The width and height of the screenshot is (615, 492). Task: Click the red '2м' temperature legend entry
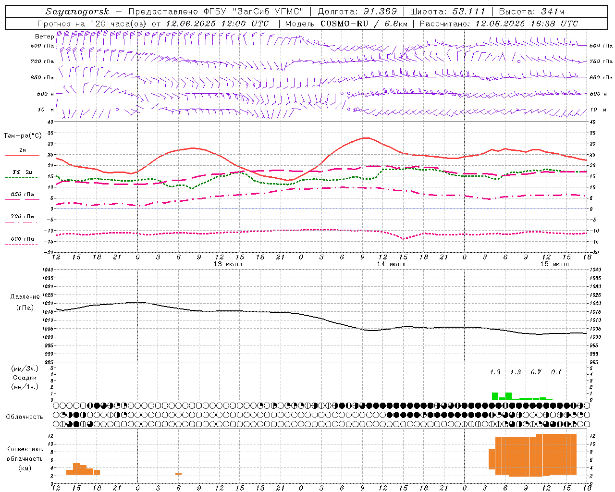tap(22, 150)
